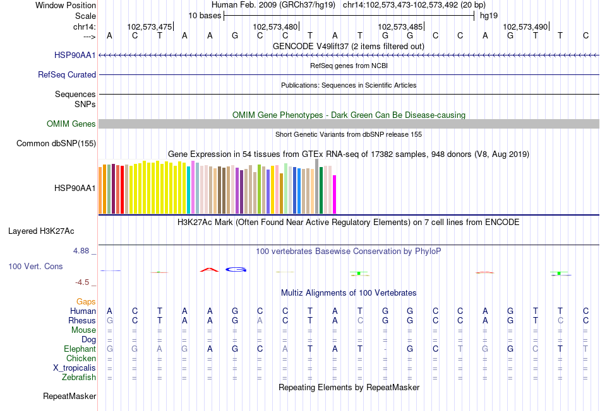Viewport: 600px width, 411px height.
Task: Click the SNPs label under Sequences
Action: coord(85,104)
